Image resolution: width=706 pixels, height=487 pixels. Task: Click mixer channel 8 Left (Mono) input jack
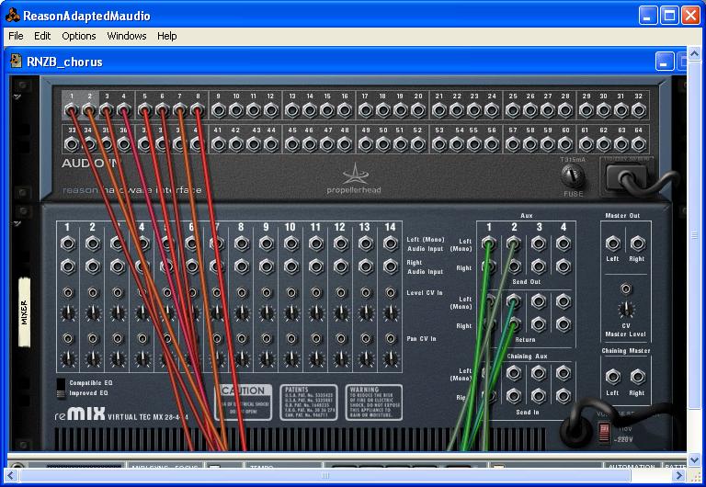point(242,243)
